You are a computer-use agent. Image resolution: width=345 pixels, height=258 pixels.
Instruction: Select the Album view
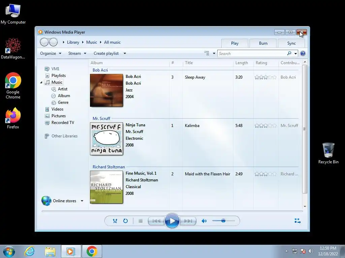click(x=64, y=96)
